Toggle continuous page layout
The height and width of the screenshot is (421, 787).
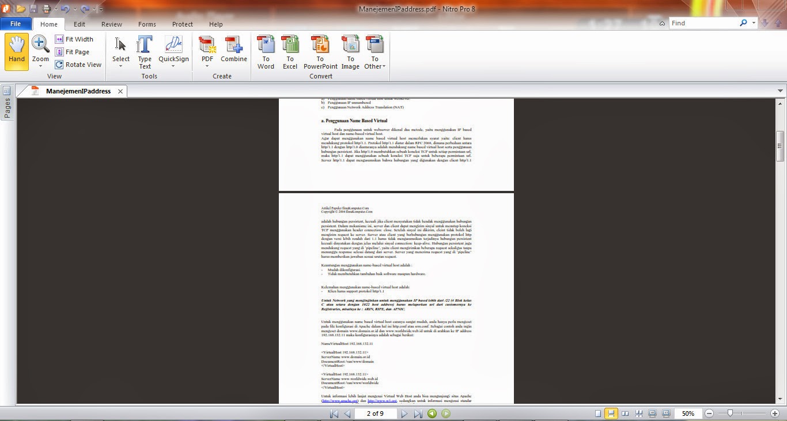(x=611, y=414)
